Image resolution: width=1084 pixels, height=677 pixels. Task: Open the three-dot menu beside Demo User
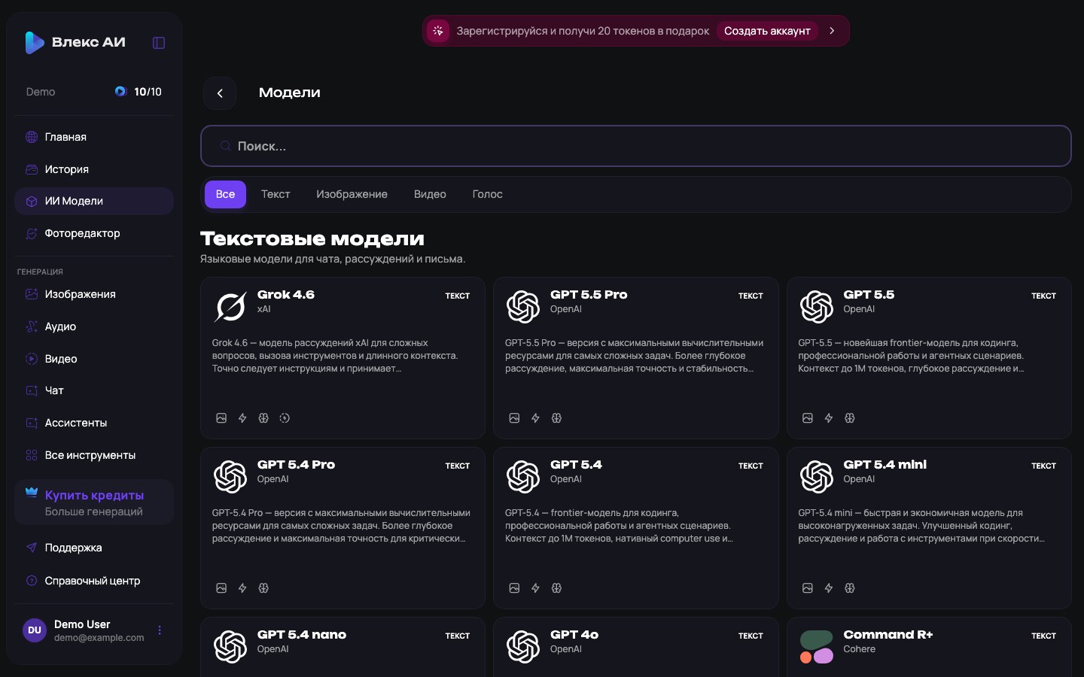160,630
